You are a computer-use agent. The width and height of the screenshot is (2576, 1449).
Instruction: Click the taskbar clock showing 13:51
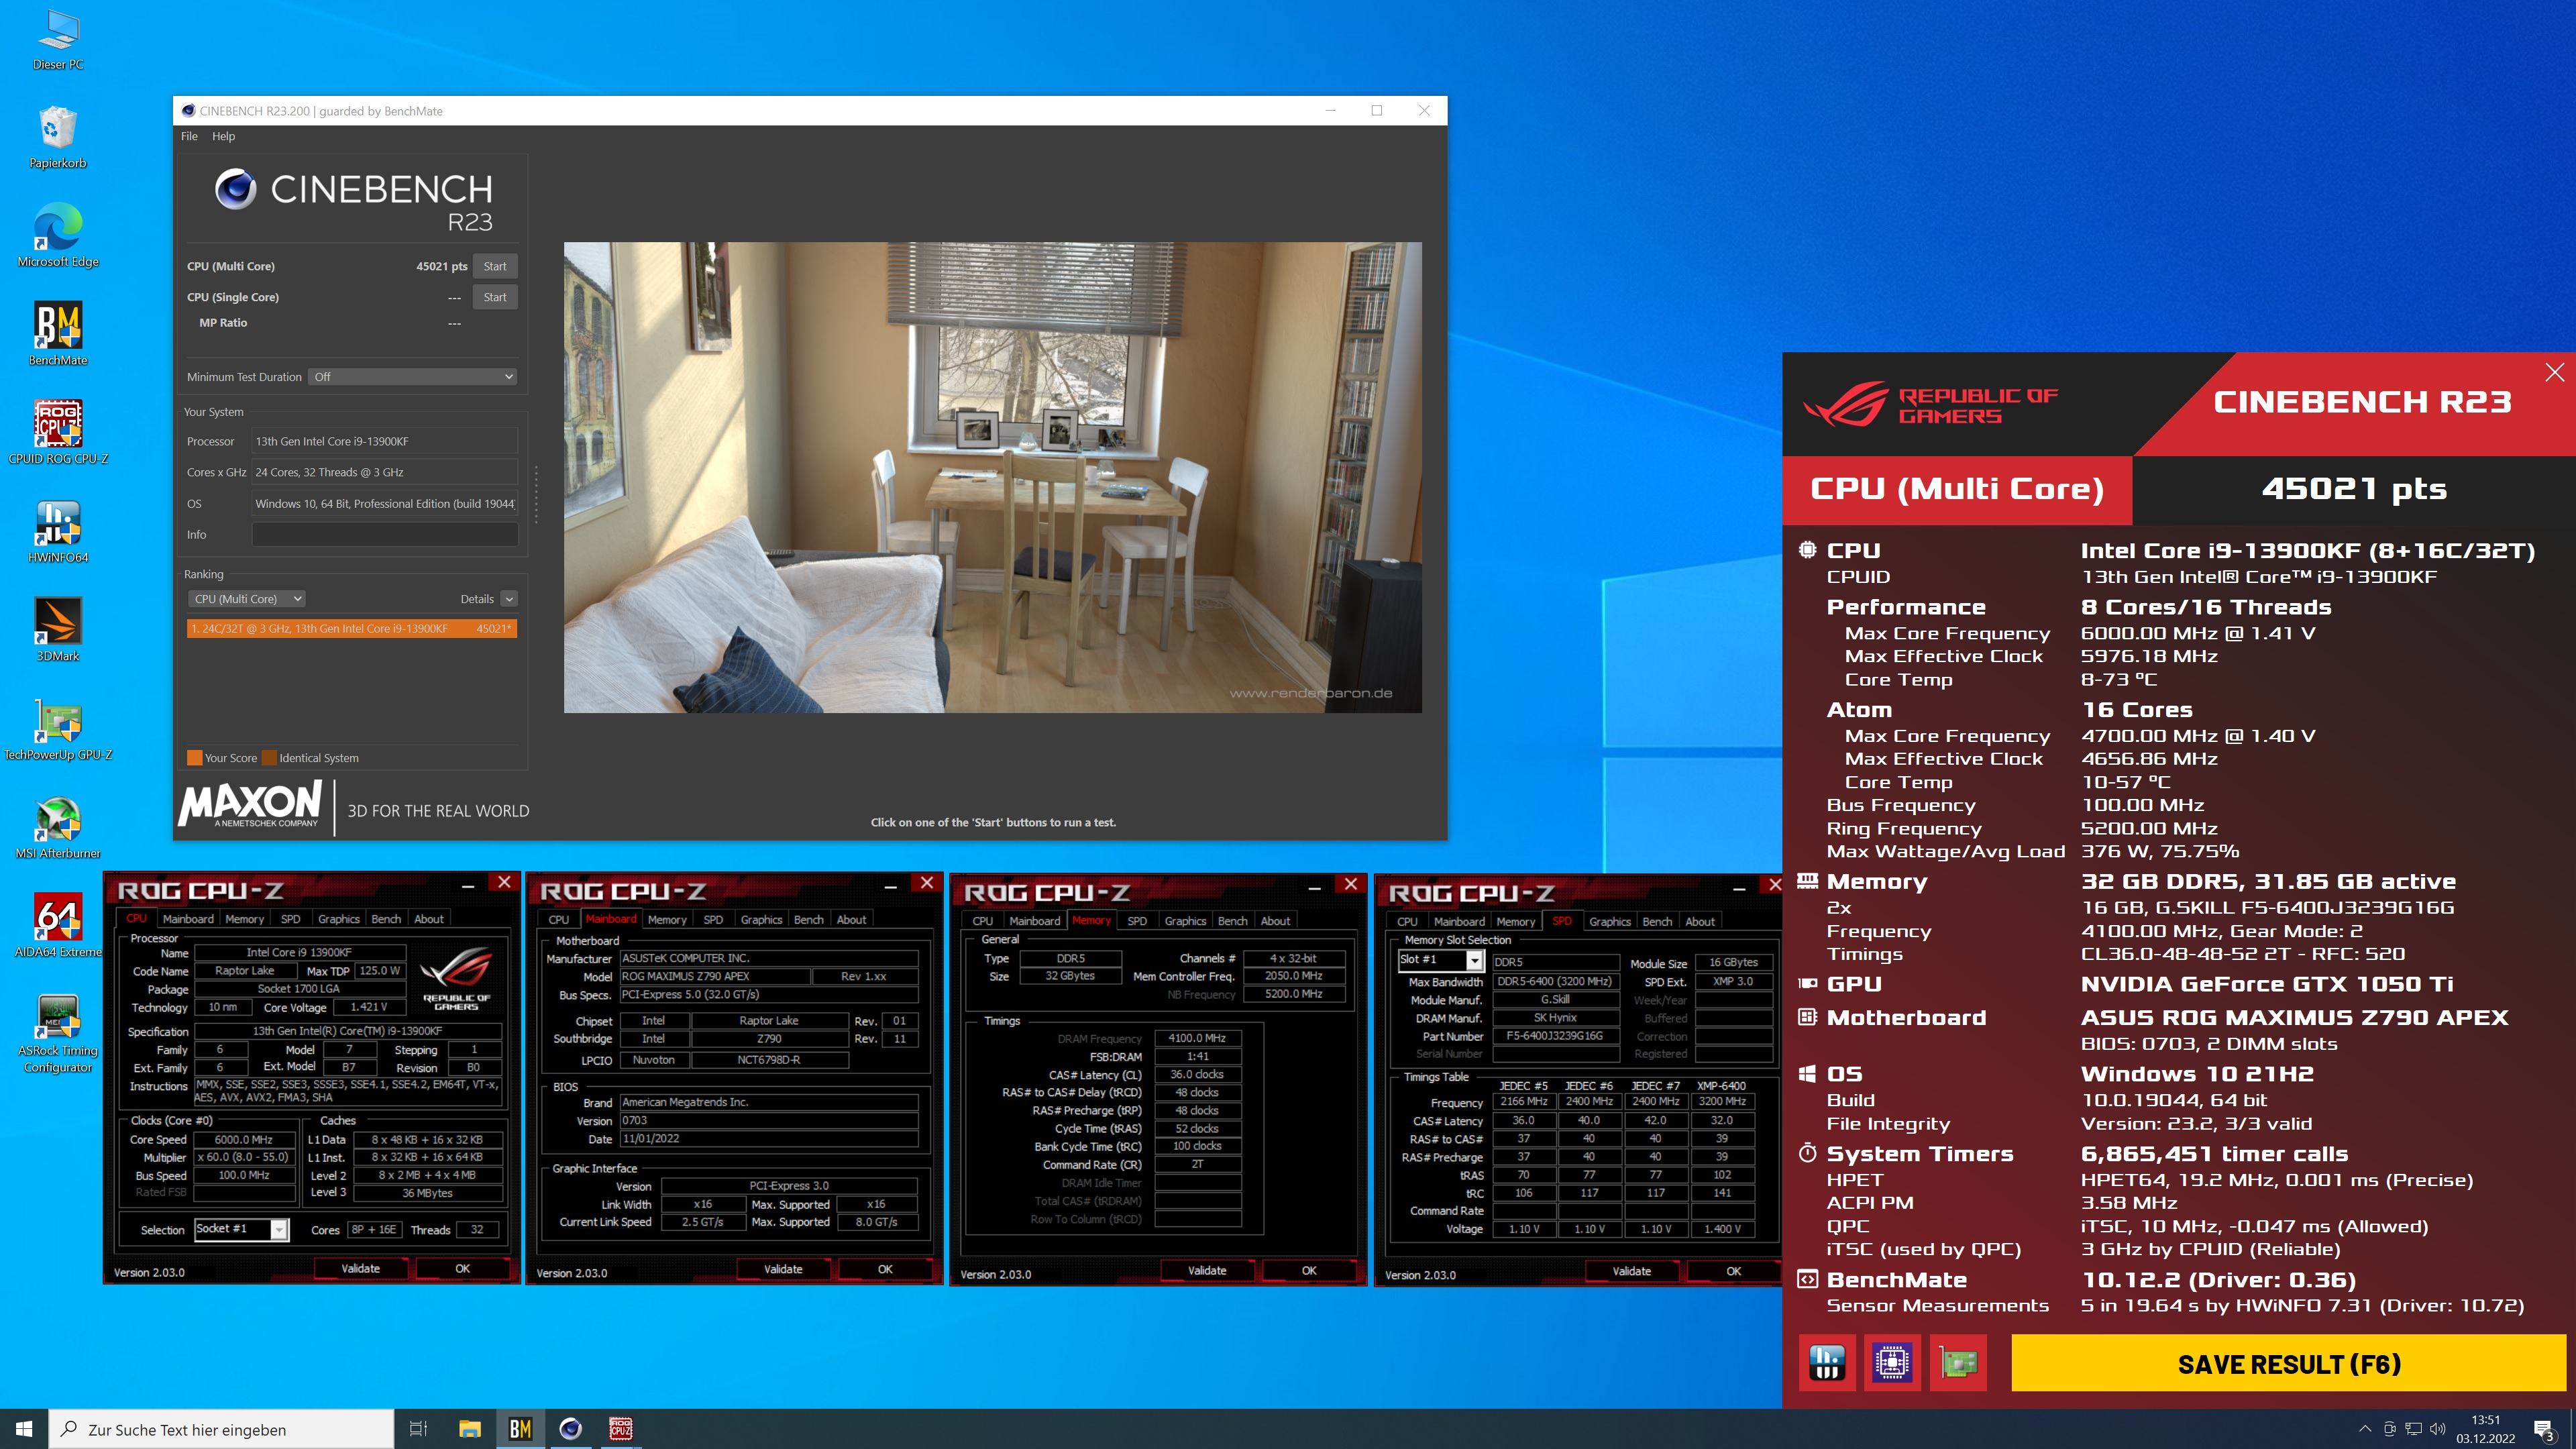2485,1429
